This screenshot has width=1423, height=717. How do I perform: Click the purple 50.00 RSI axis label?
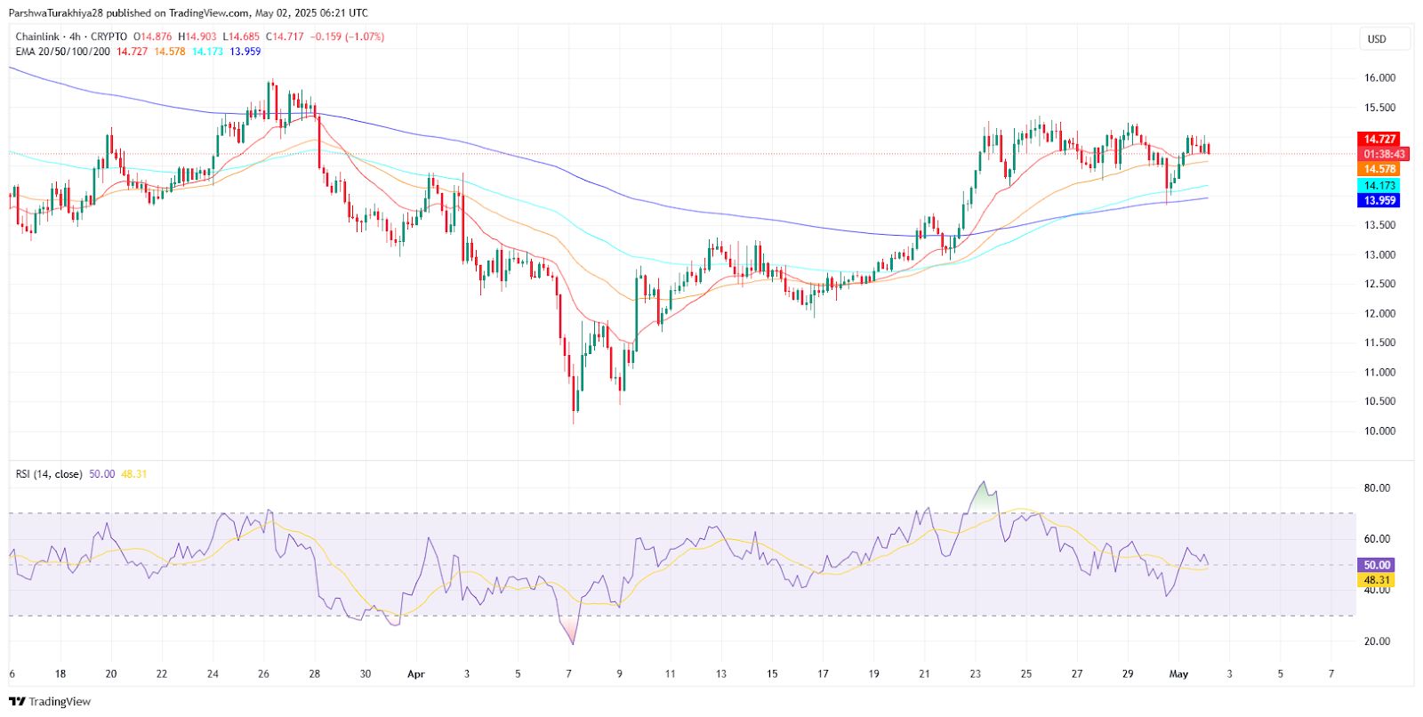(x=1377, y=565)
